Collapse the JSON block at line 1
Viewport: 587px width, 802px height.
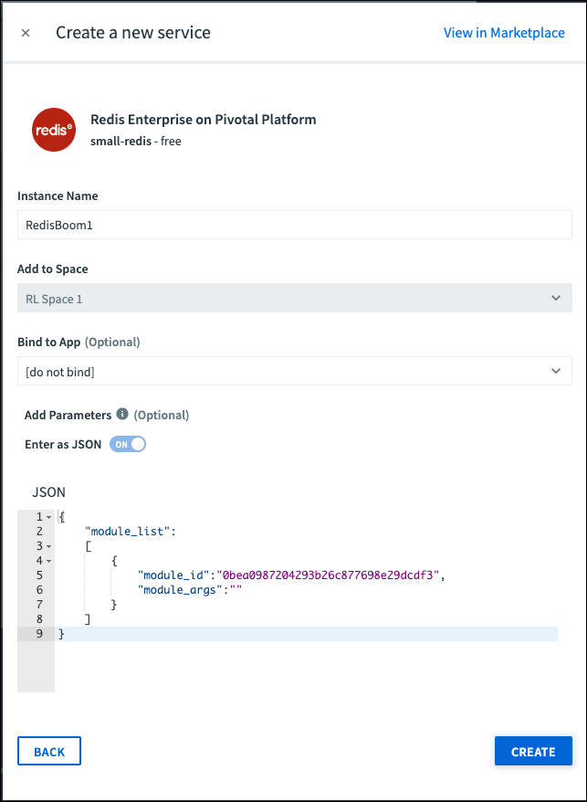(x=48, y=517)
